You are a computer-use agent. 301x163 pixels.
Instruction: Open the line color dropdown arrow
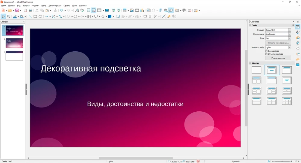18,17
